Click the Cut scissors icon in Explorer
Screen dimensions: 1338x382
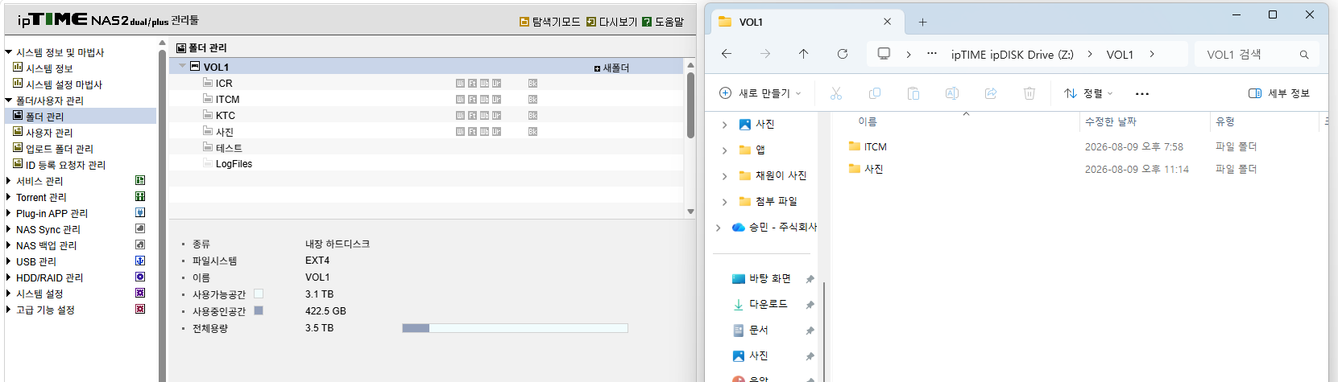[x=836, y=93]
